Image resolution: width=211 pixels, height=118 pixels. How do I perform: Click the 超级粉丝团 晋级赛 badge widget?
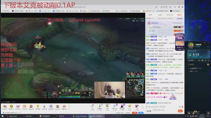pos(180,42)
